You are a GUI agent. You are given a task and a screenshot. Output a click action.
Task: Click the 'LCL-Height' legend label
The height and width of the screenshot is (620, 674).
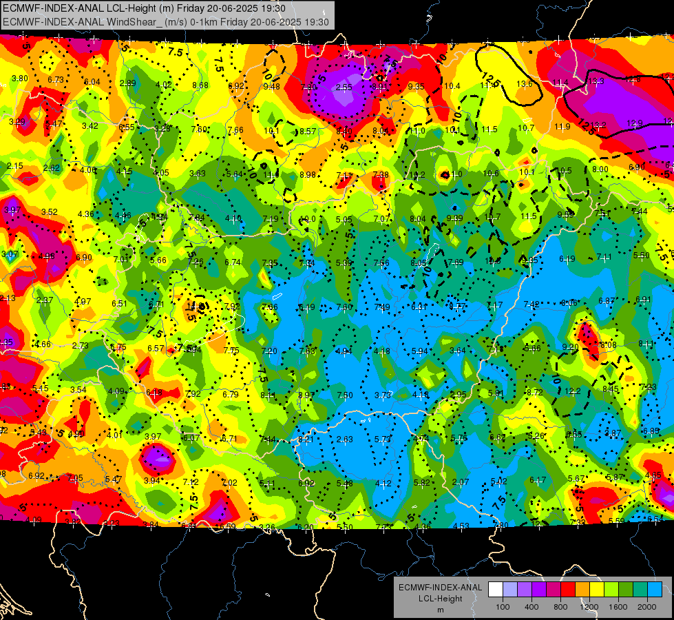(440, 599)
